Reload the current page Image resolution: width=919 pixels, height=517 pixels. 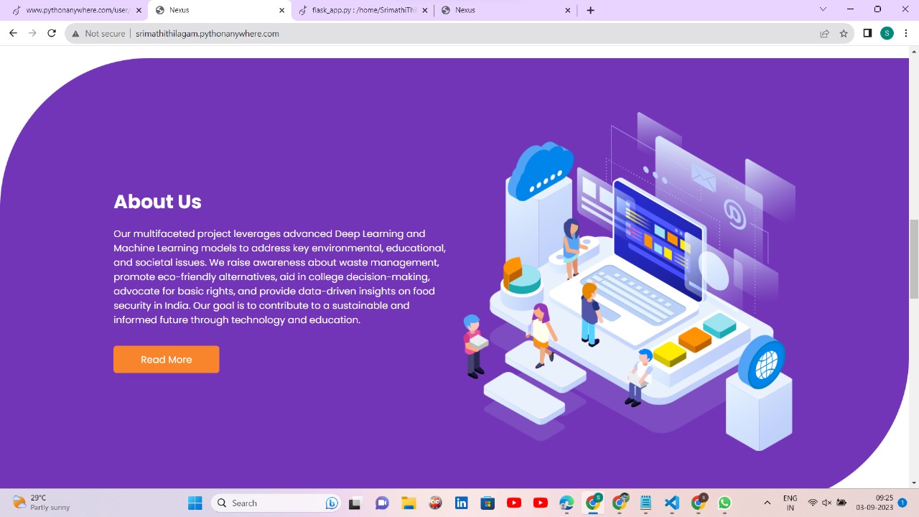[51, 33]
